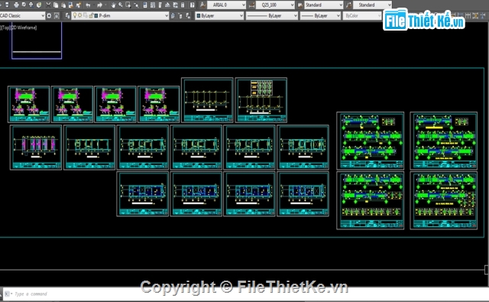Open the CAD Classic workspace dropdown
The width and height of the screenshot is (489, 302).
22,15
